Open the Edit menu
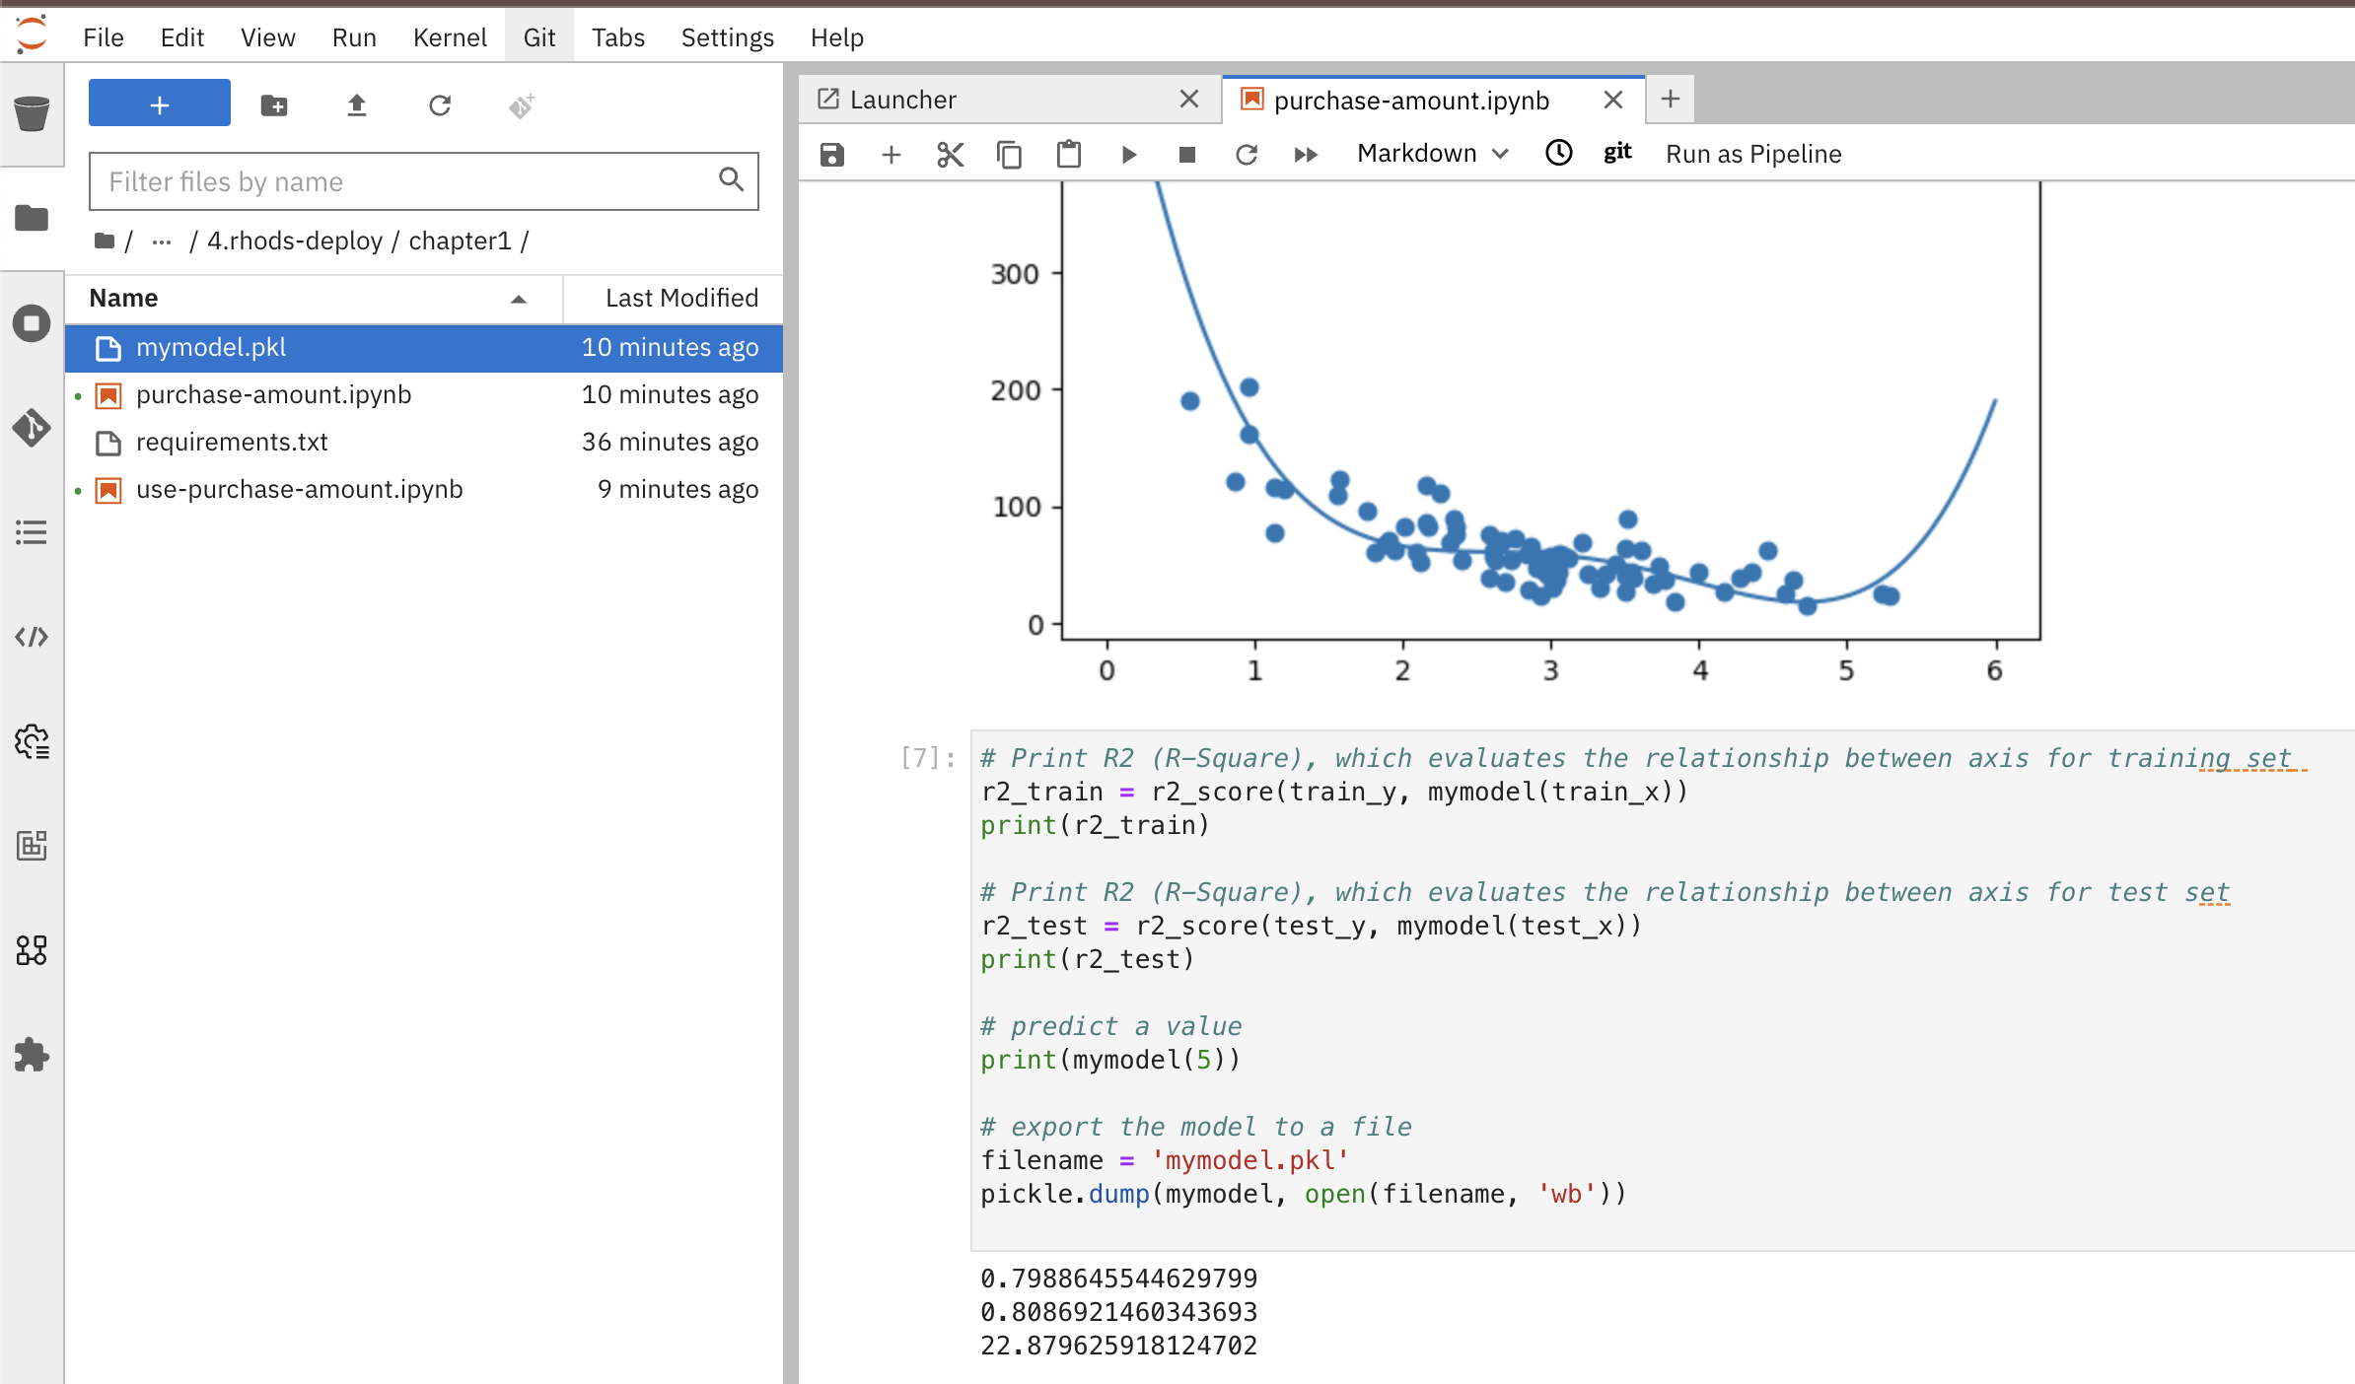Image resolution: width=2355 pixels, height=1384 pixels. click(182, 37)
